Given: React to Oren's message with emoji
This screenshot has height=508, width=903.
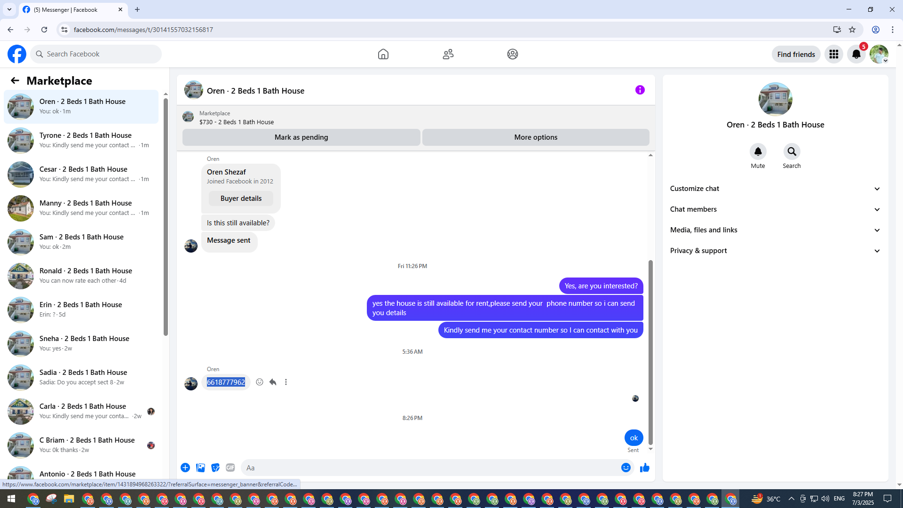Looking at the screenshot, I should click(x=260, y=382).
